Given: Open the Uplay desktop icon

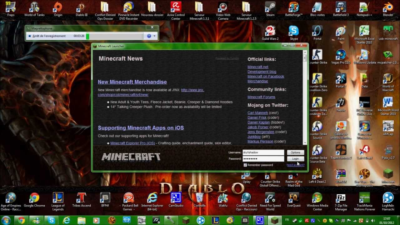Looking at the screenshot, I should click(x=247, y=178).
